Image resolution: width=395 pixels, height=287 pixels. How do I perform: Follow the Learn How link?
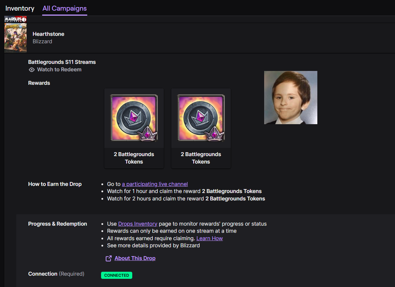(x=210, y=238)
